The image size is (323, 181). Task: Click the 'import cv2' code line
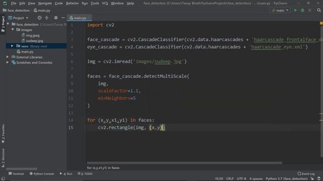101,25
